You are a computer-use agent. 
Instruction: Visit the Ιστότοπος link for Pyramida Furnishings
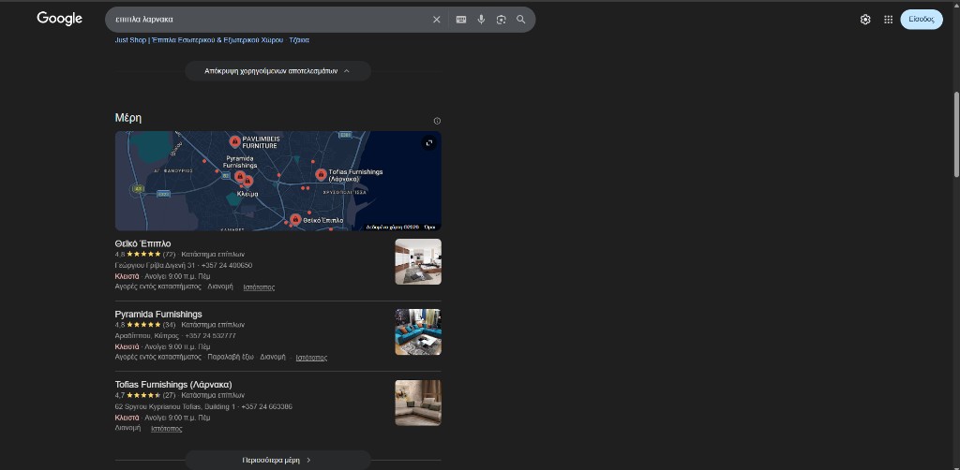pyautogui.click(x=311, y=358)
